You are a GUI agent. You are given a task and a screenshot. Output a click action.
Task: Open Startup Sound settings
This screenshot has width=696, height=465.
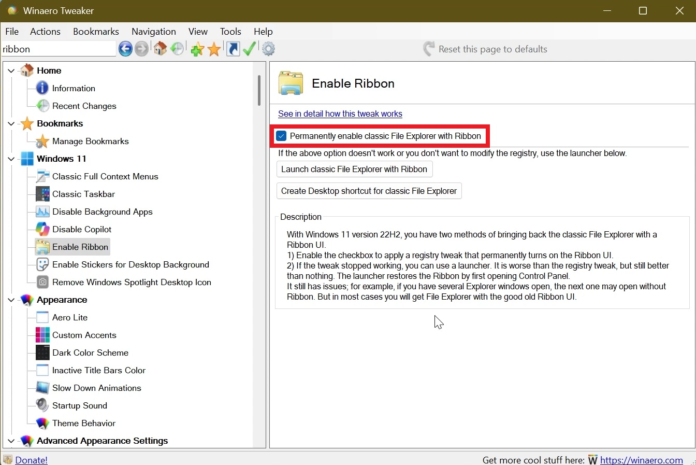pos(79,405)
